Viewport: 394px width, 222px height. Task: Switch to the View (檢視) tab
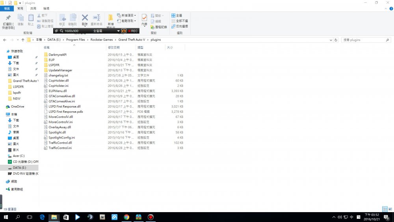46,9
